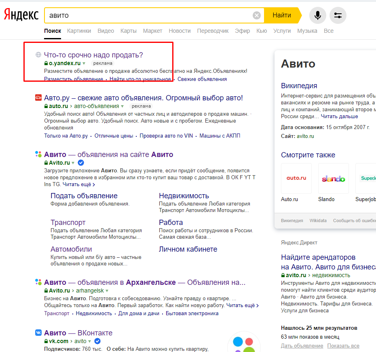Open the Авито — ВКонтакте result title
This screenshot has height=352, width=376.
point(78,333)
